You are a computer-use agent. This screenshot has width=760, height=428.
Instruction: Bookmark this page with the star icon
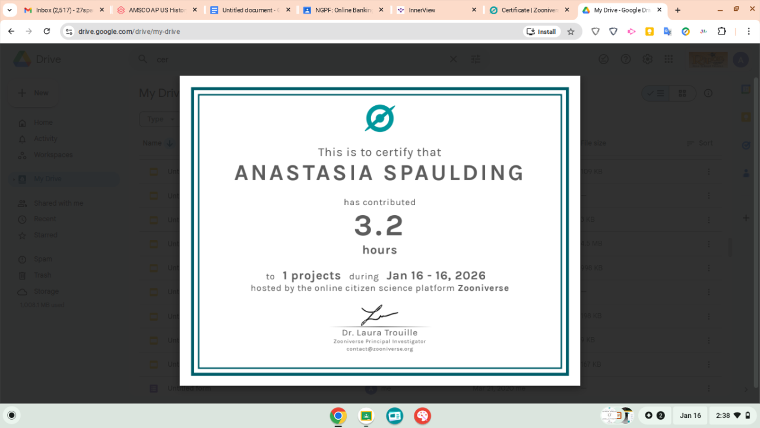pos(571,32)
